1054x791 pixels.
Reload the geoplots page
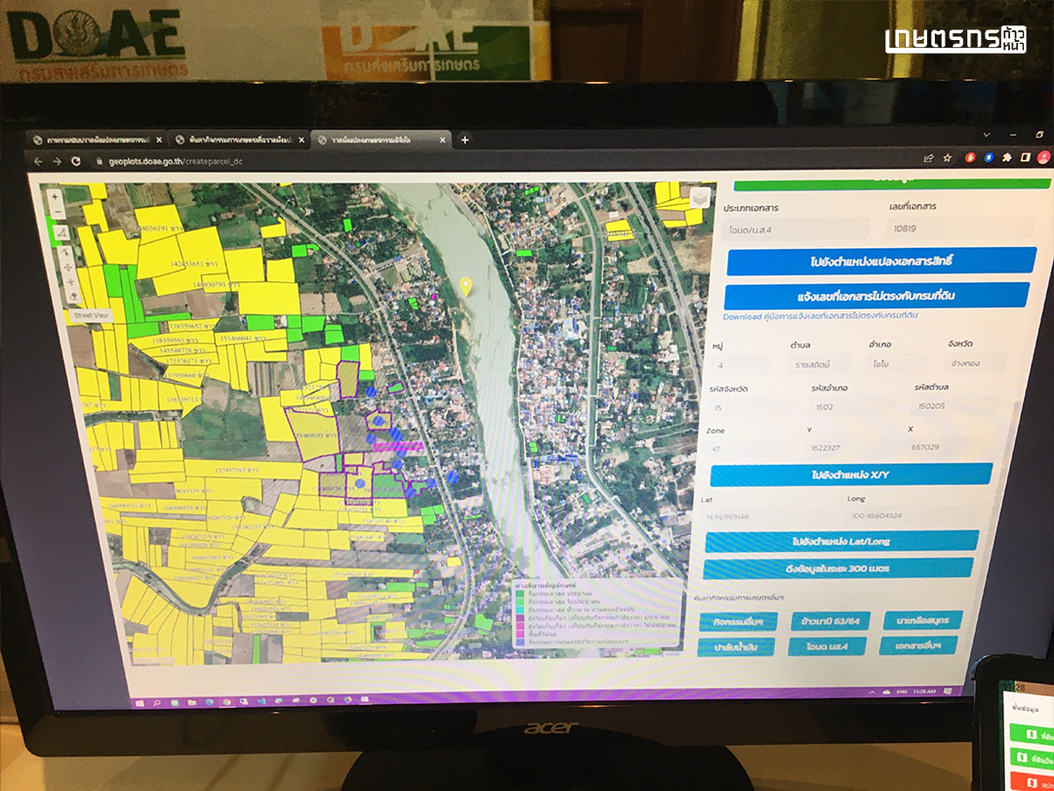pyautogui.click(x=76, y=161)
